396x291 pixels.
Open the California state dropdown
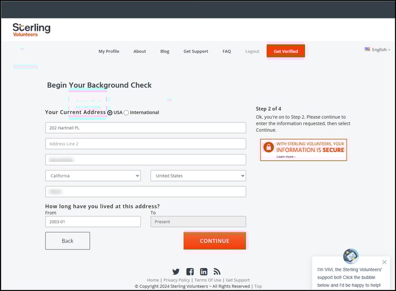pyautogui.click(x=93, y=176)
